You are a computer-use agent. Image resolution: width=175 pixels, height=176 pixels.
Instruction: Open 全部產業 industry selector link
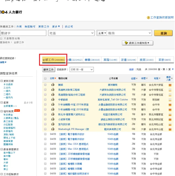10,106
